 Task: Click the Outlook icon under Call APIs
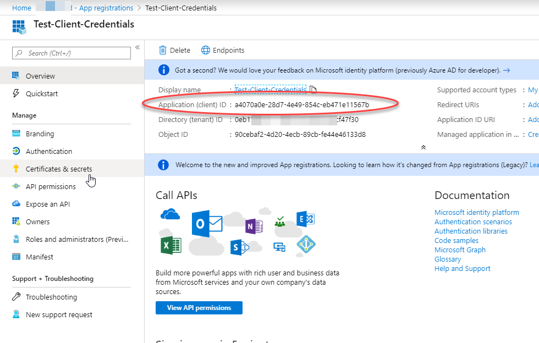pyautogui.click(x=207, y=224)
